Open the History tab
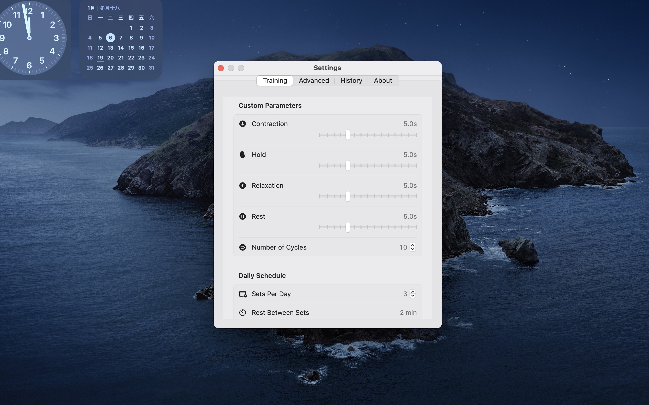The image size is (649, 405). [x=351, y=81]
